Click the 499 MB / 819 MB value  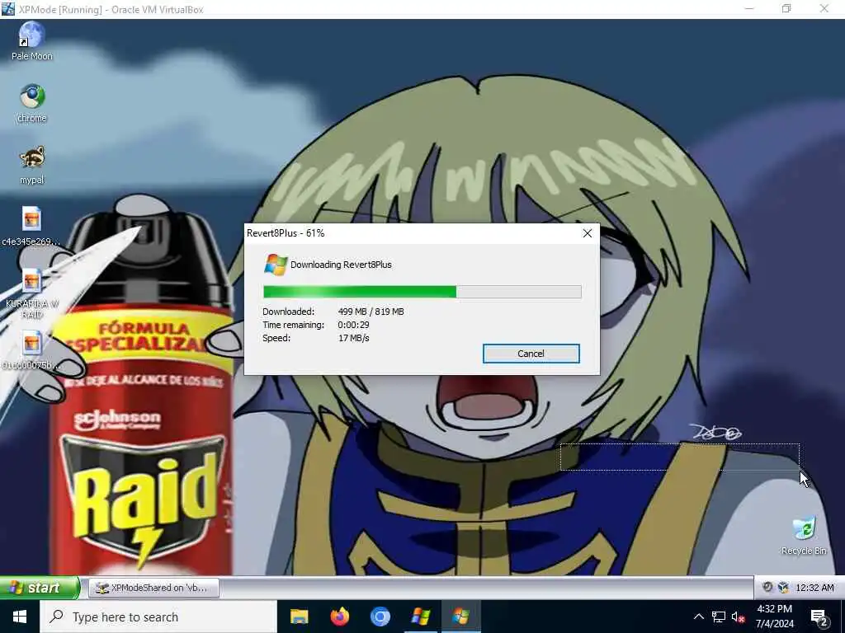(371, 312)
